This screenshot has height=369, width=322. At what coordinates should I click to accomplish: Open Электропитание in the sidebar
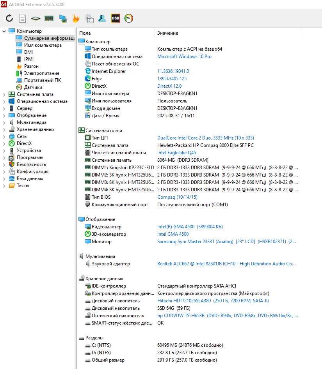(42, 73)
